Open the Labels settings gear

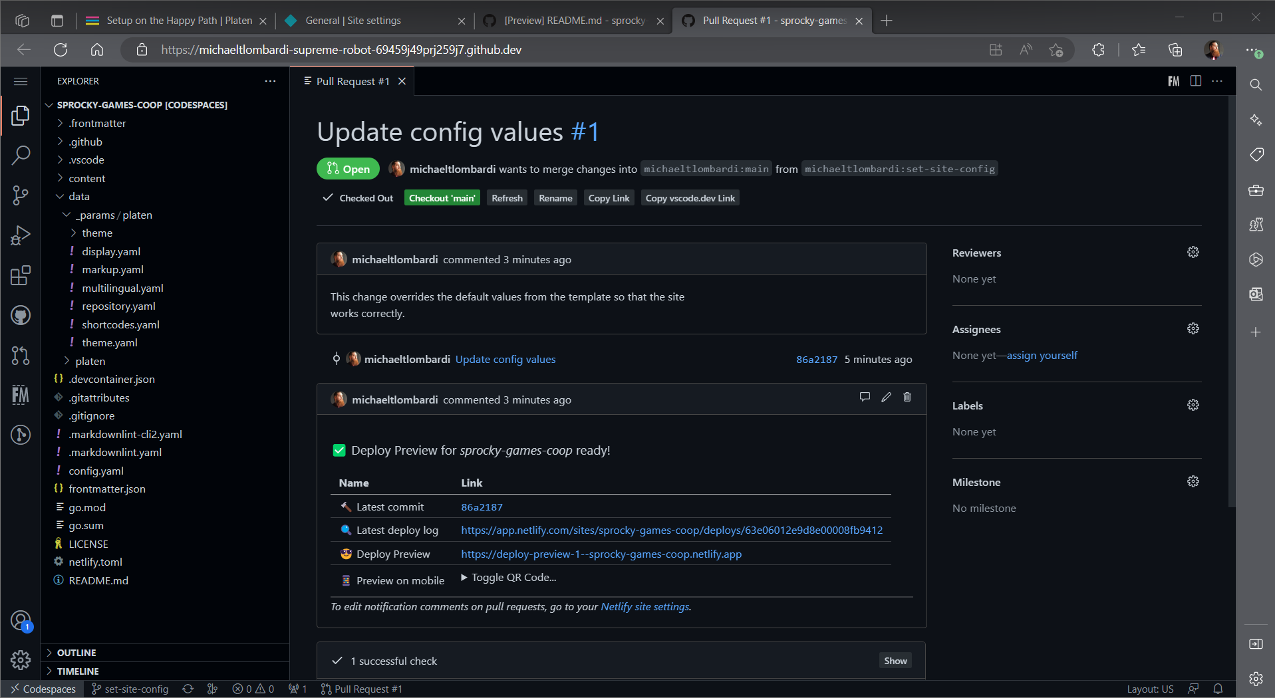point(1193,406)
